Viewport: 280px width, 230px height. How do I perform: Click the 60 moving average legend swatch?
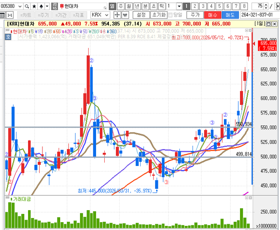point(54,32)
